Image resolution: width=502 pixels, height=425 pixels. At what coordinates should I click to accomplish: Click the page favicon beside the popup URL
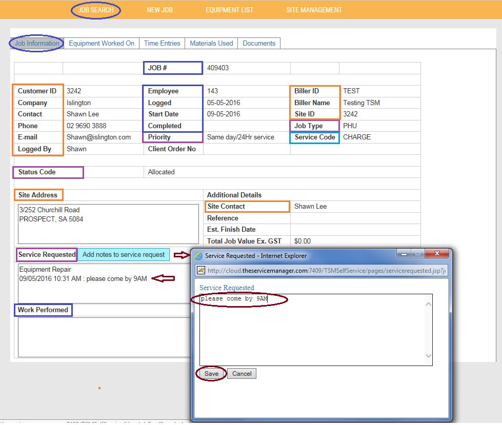[201, 270]
